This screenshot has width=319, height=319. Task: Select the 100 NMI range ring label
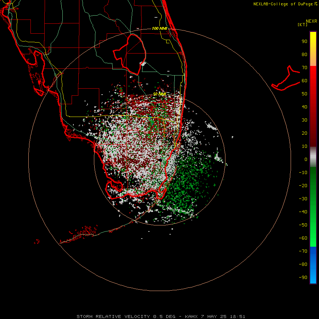click(x=159, y=28)
